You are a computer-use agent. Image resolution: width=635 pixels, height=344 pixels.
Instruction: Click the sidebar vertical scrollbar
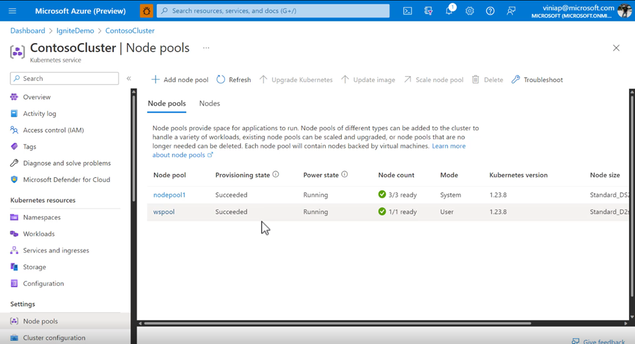pos(134,148)
